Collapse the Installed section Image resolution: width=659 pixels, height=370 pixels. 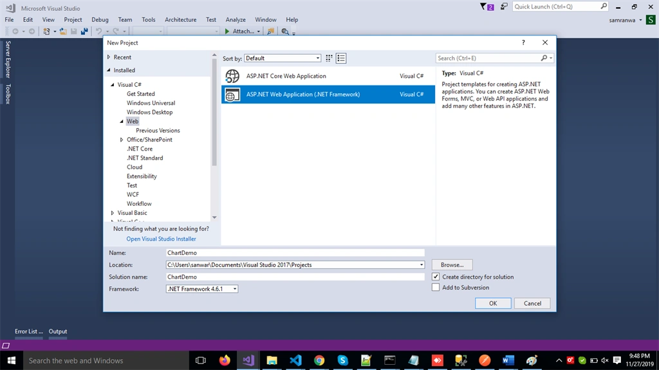(x=109, y=70)
